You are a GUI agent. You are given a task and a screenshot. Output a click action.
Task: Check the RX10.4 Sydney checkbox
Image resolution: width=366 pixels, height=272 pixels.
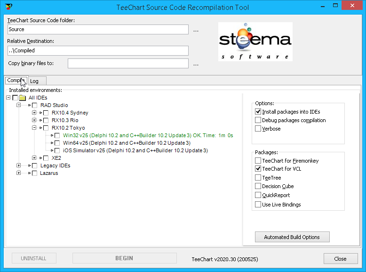tap(46, 113)
